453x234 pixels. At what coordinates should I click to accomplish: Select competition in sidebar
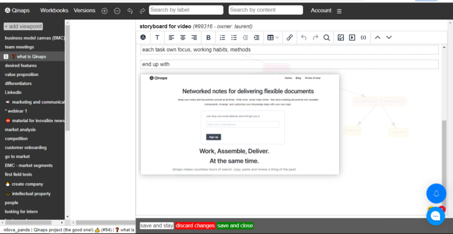[16, 139]
